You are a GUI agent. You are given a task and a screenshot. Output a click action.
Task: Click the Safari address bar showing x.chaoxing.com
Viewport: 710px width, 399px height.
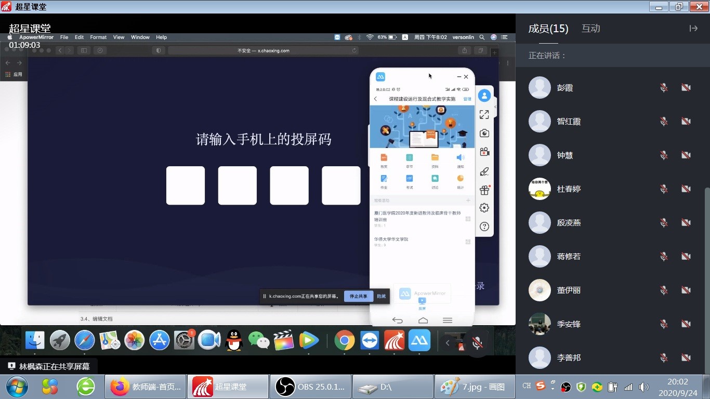(264, 50)
